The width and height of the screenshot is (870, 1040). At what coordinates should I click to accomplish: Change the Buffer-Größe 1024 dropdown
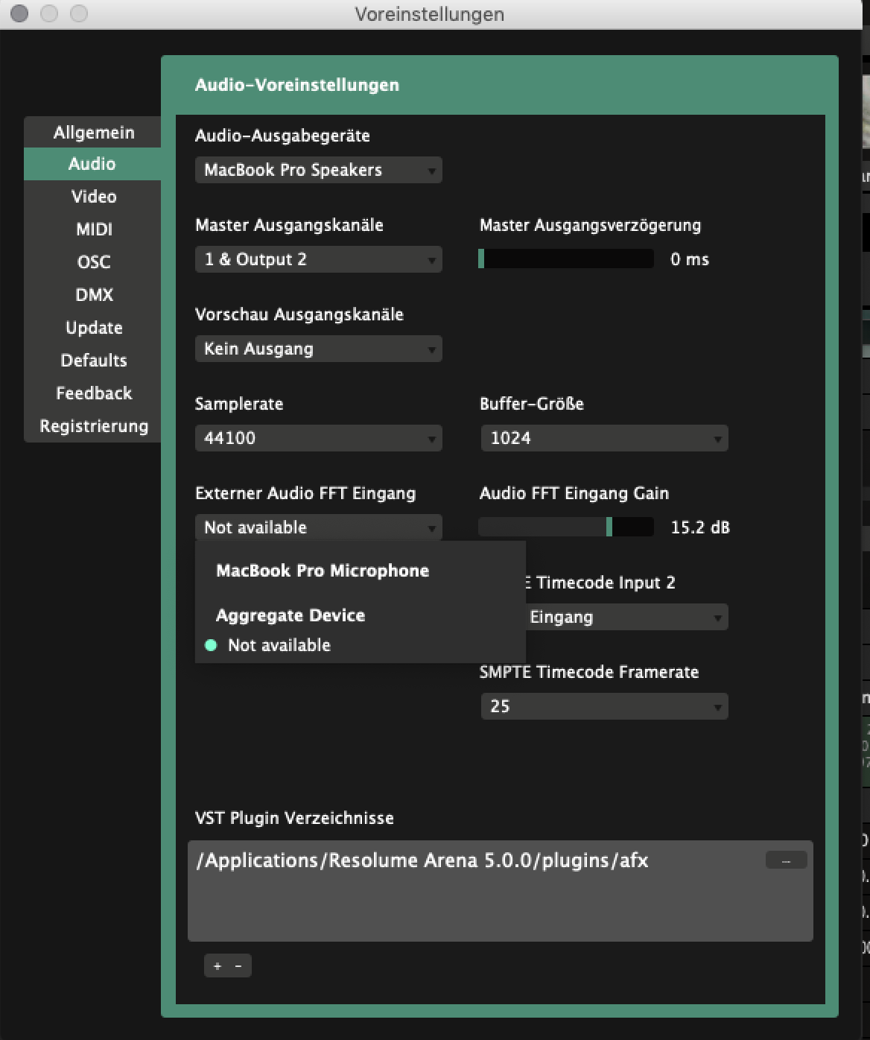(603, 438)
